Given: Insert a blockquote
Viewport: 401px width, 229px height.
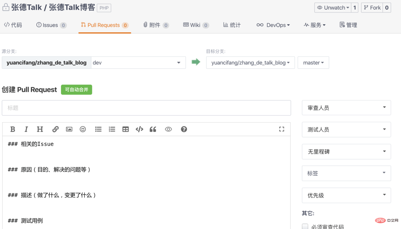Looking at the screenshot, I should tap(153, 129).
